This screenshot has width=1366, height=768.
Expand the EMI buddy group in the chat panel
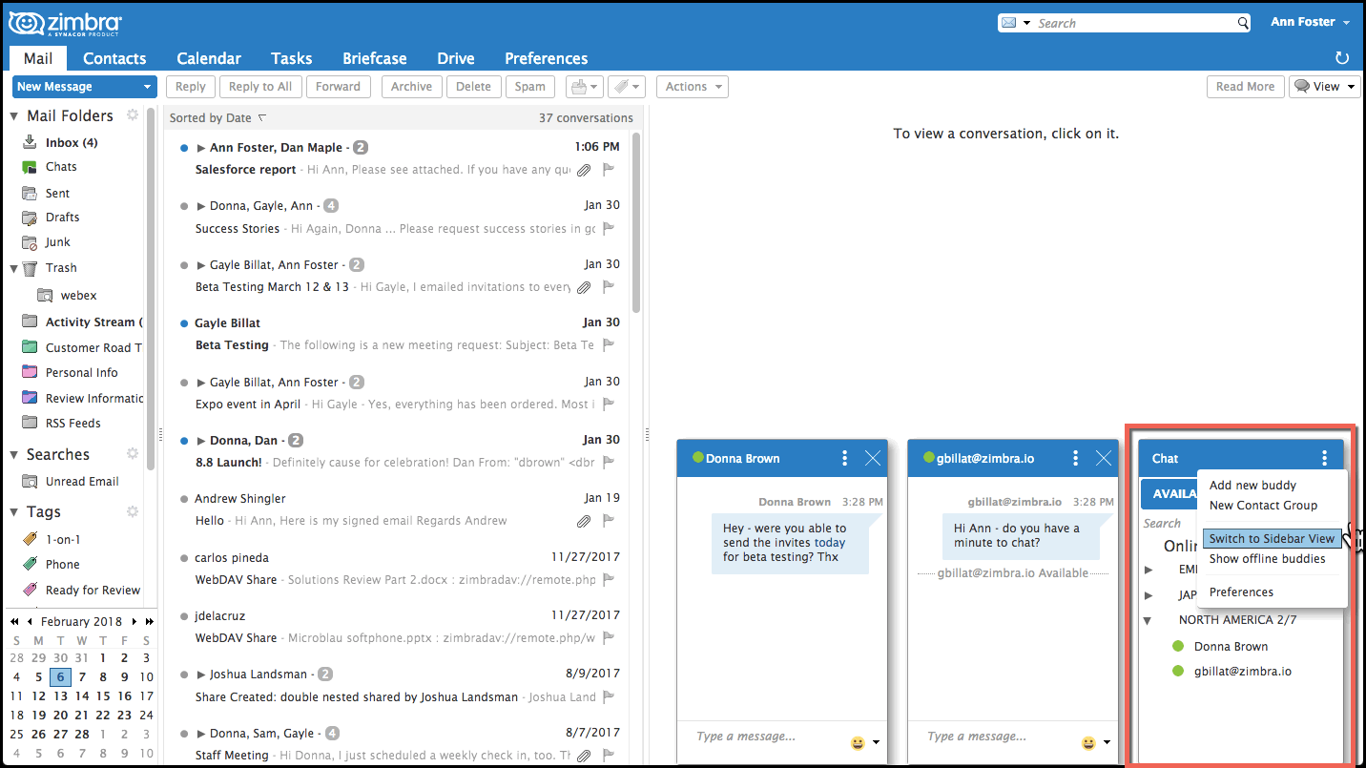(1149, 569)
